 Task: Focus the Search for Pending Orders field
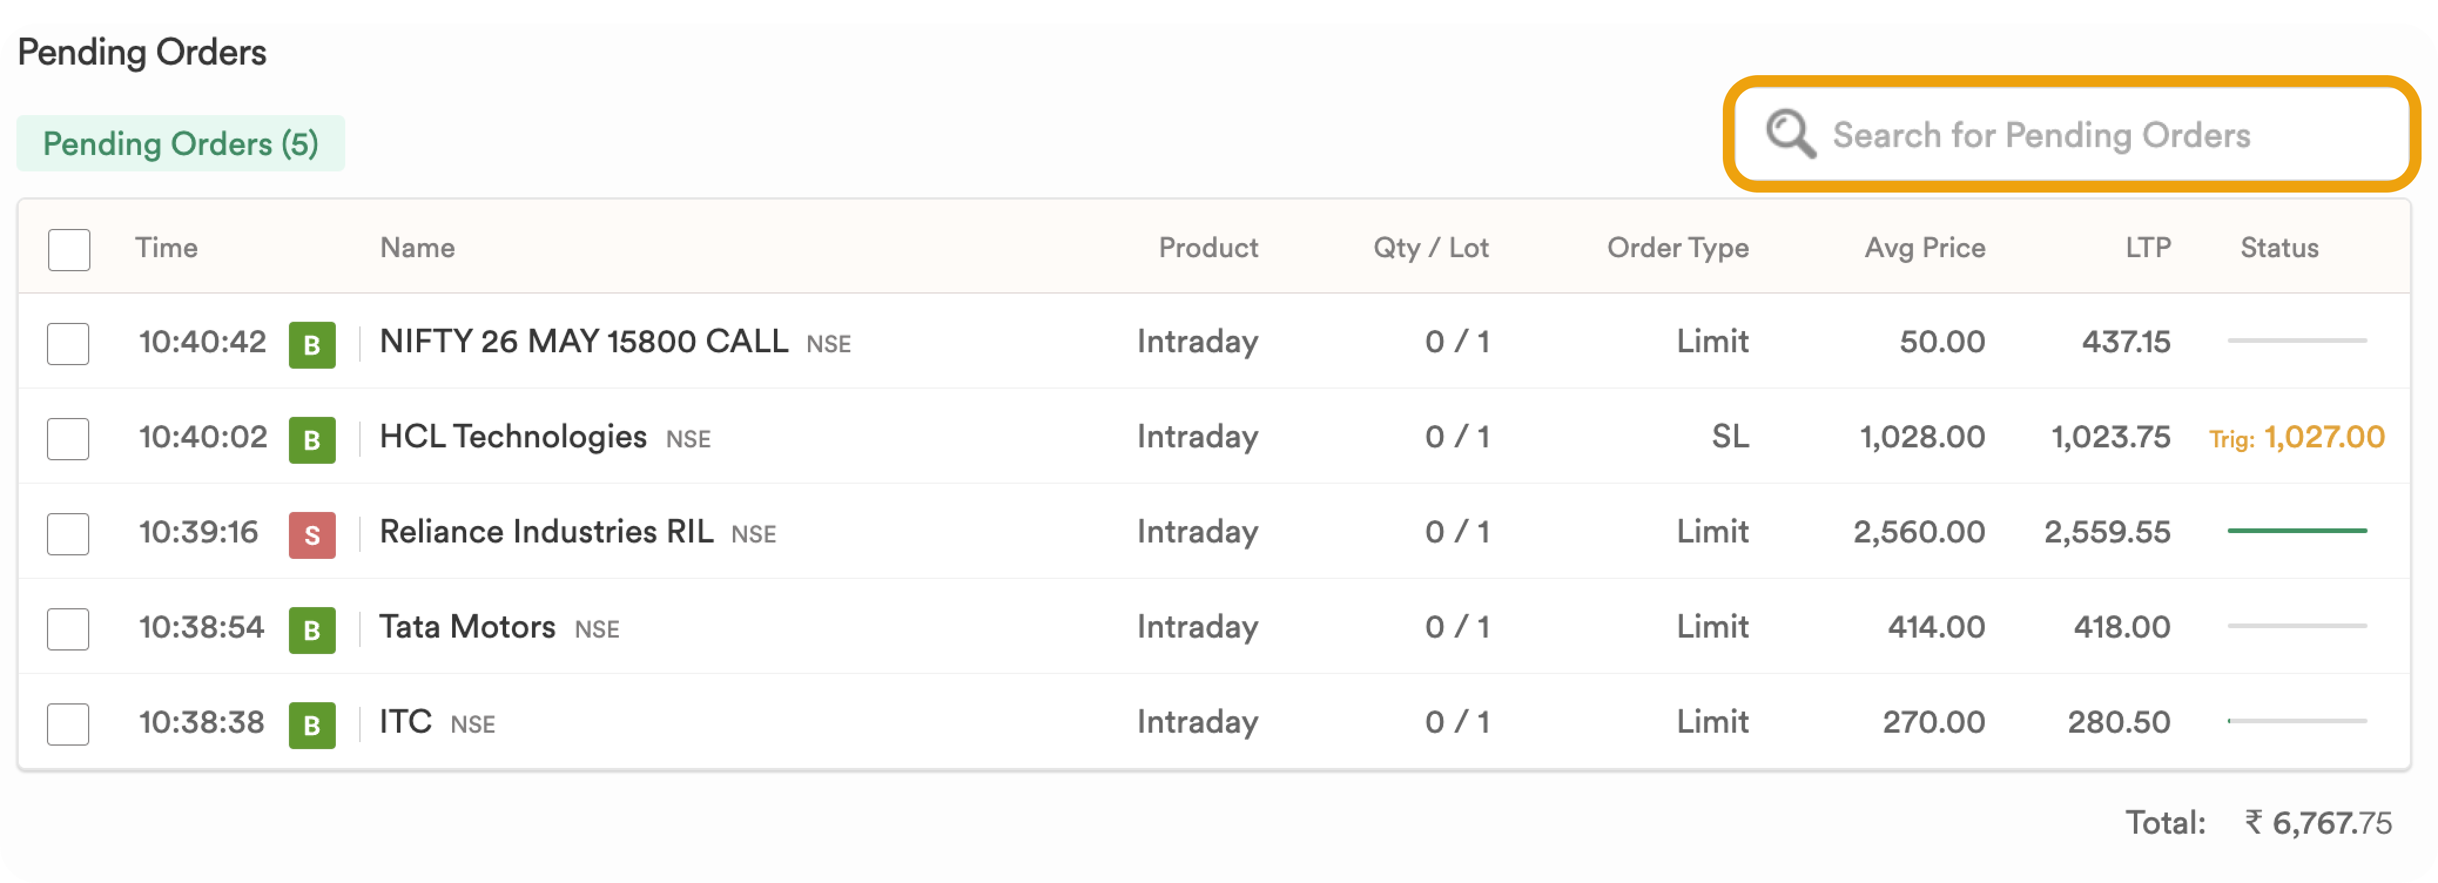click(x=2071, y=134)
